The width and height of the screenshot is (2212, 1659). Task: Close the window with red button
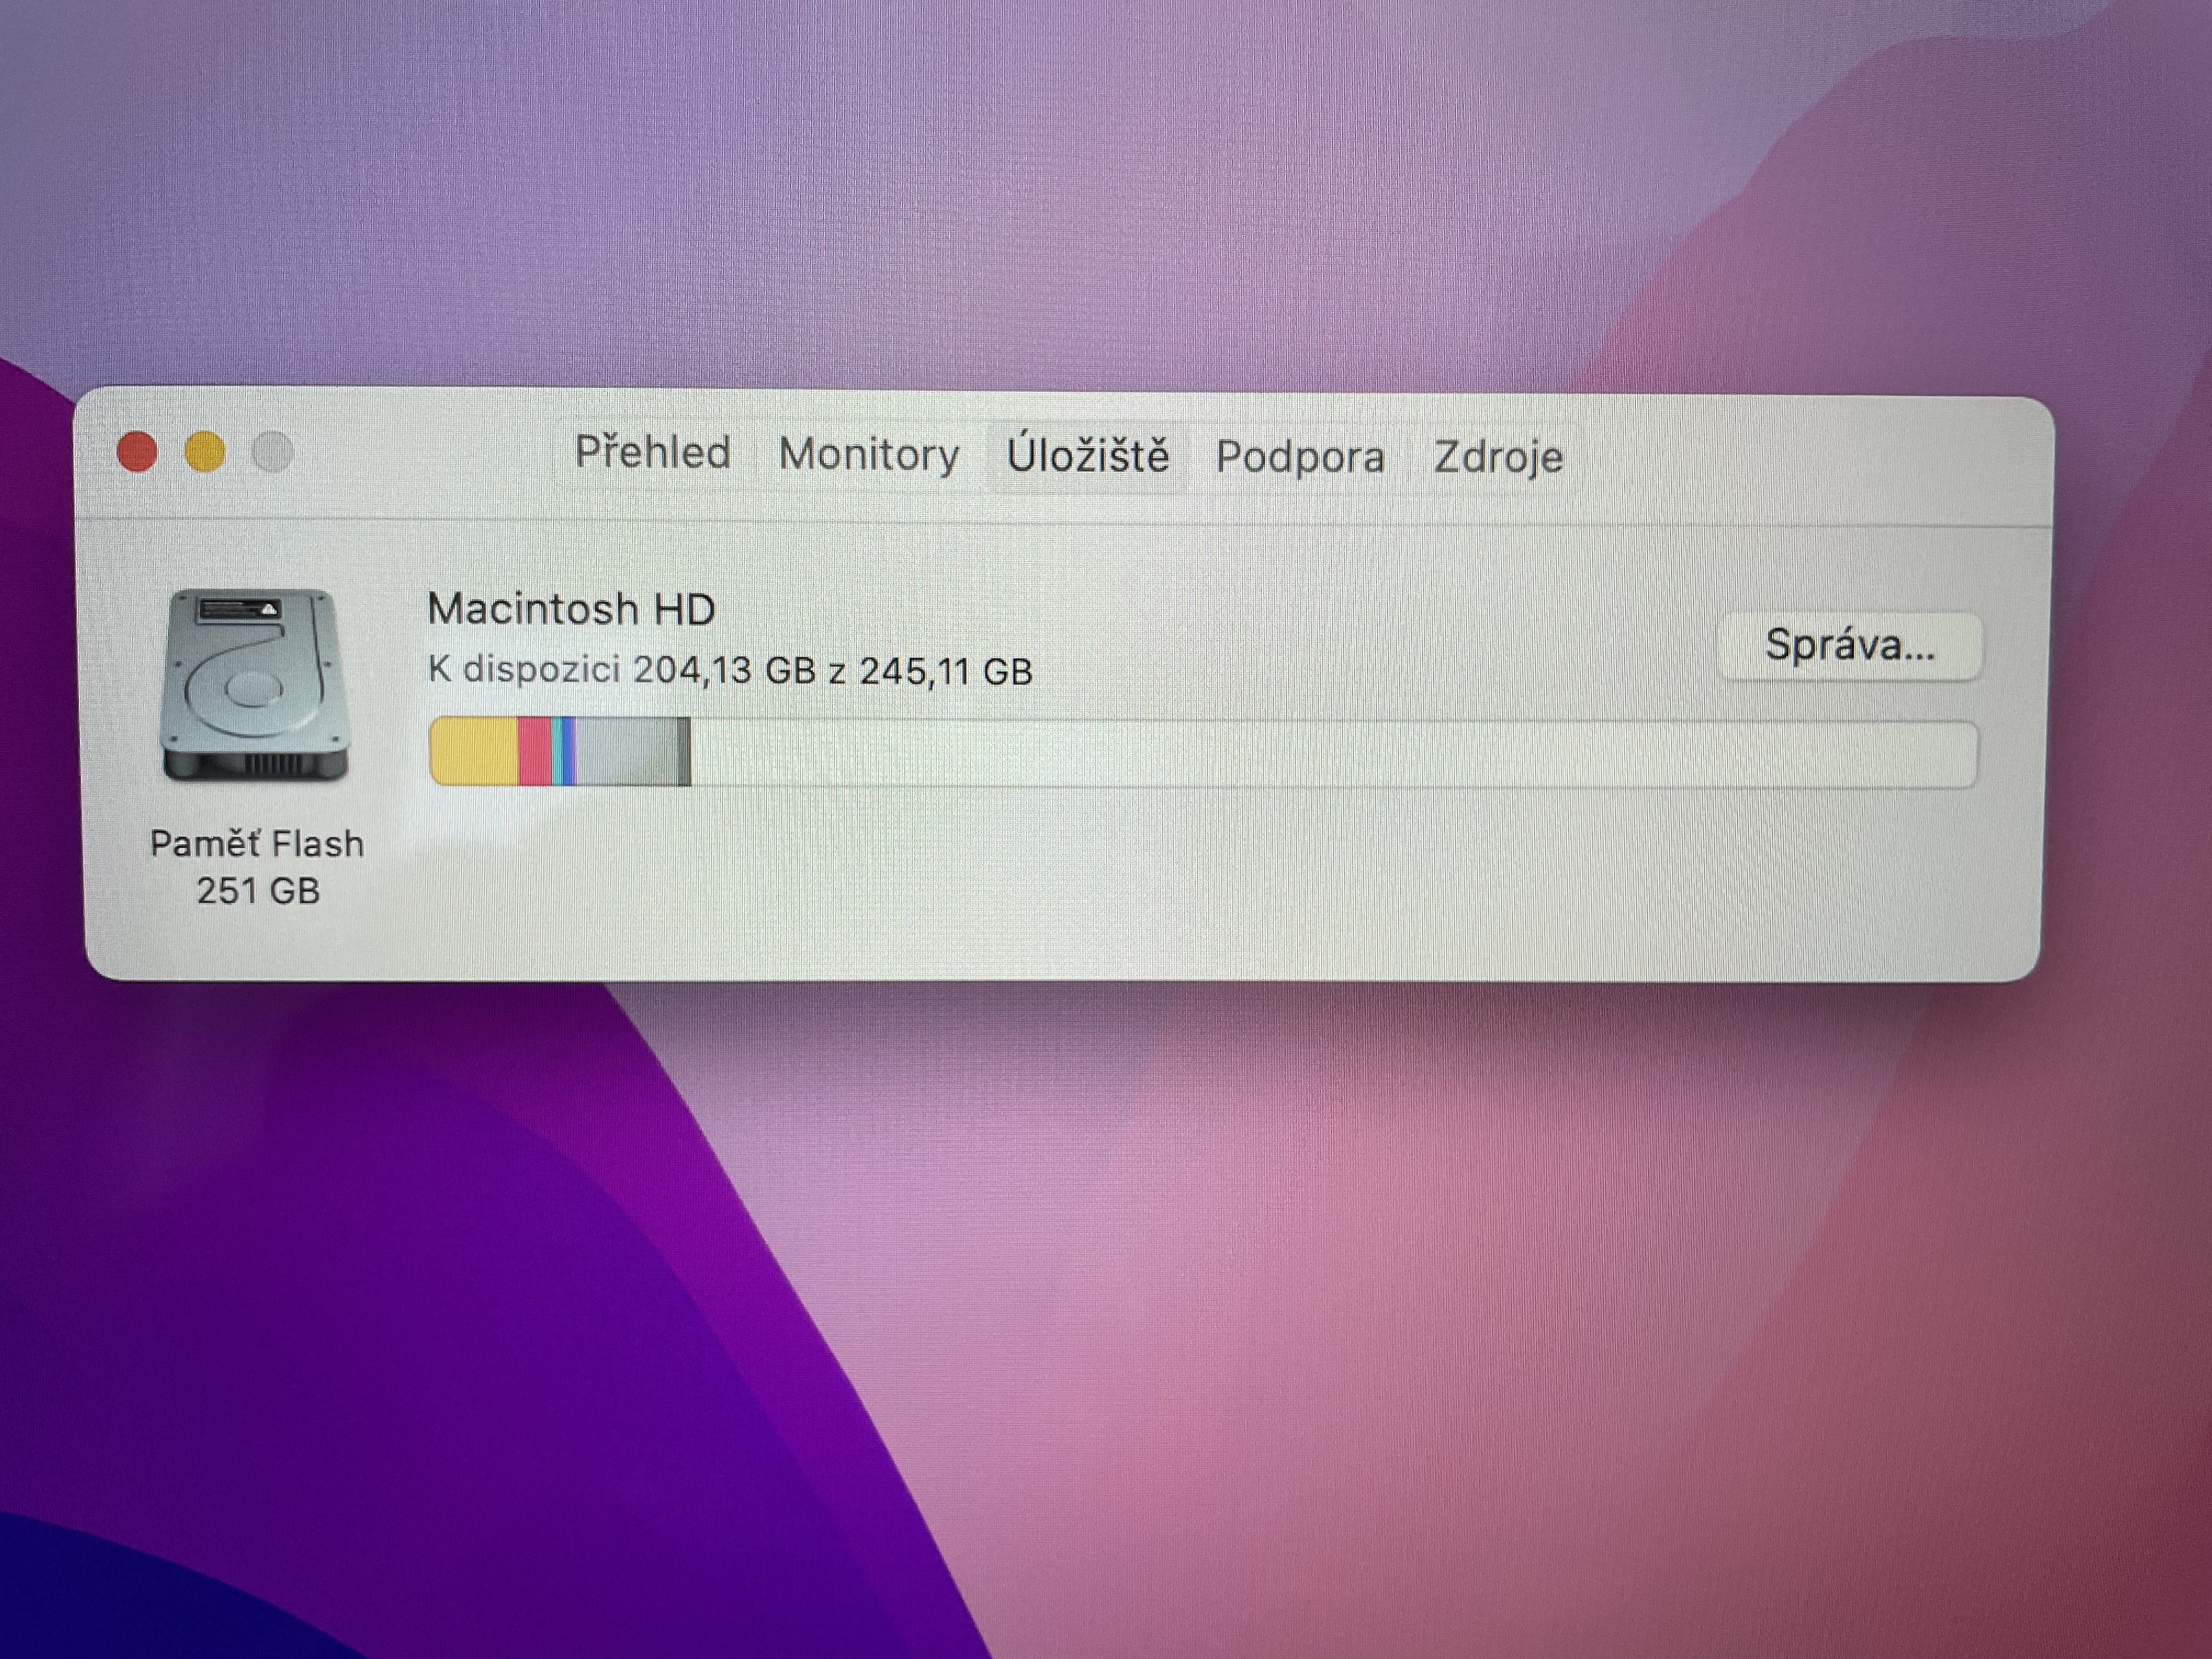click(x=137, y=451)
